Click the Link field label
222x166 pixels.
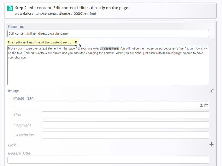[12, 145]
